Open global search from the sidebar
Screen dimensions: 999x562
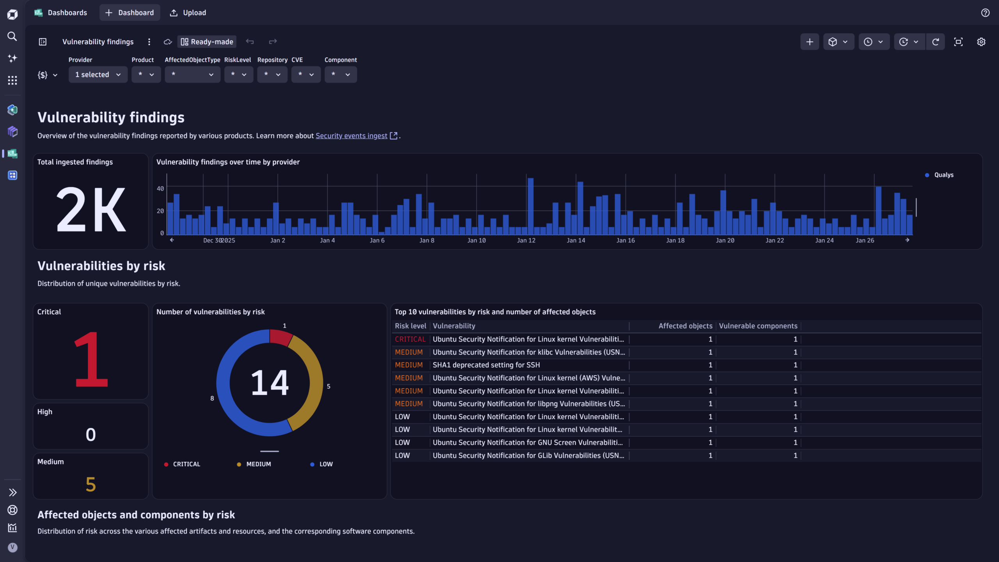click(12, 36)
